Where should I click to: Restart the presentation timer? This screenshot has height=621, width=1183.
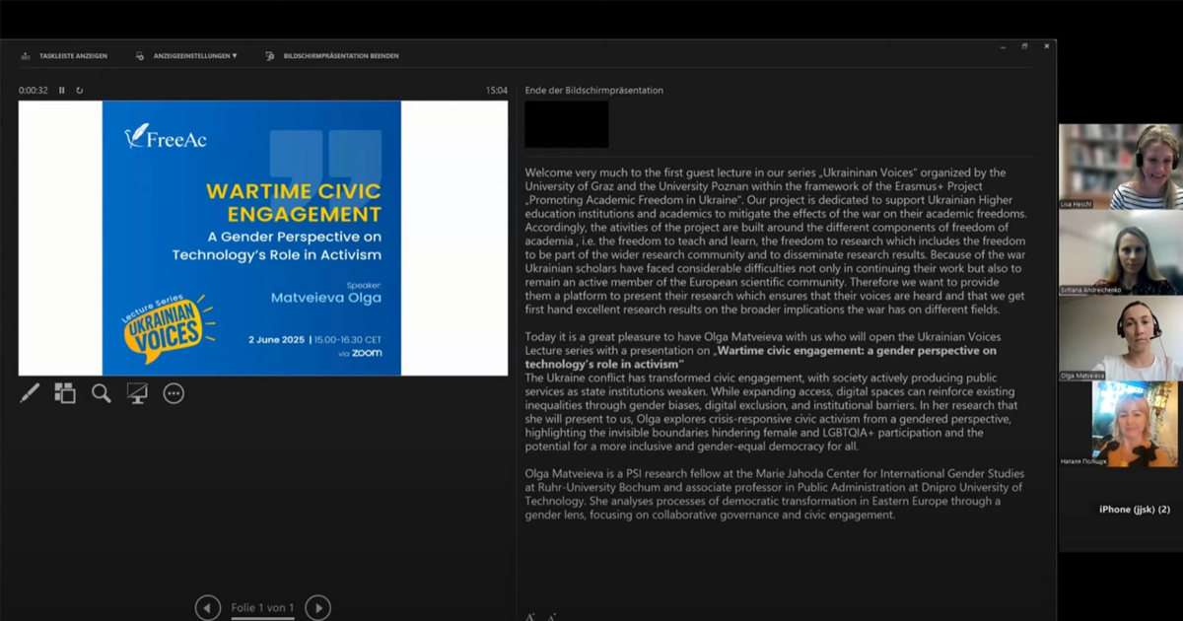click(80, 91)
